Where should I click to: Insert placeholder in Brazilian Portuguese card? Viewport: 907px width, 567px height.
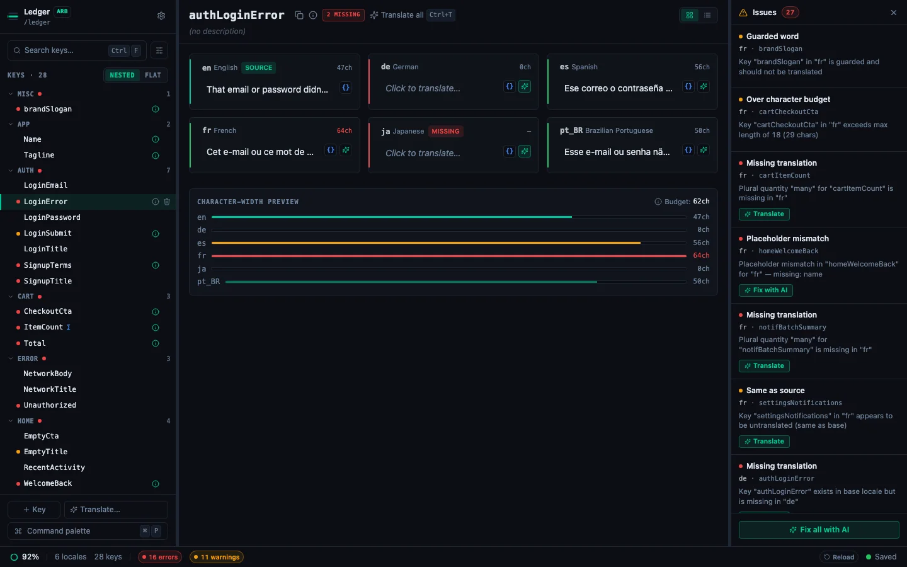tap(688, 150)
